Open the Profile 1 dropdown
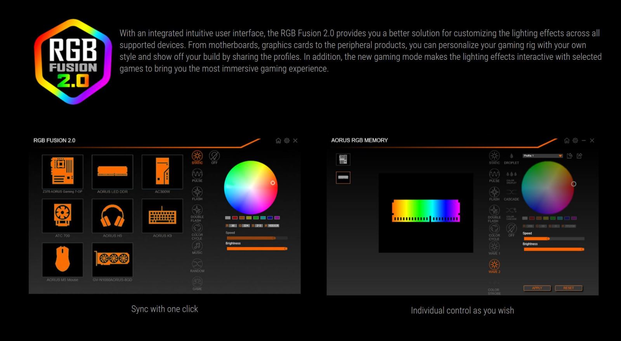This screenshot has height=341, width=621. point(543,156)
